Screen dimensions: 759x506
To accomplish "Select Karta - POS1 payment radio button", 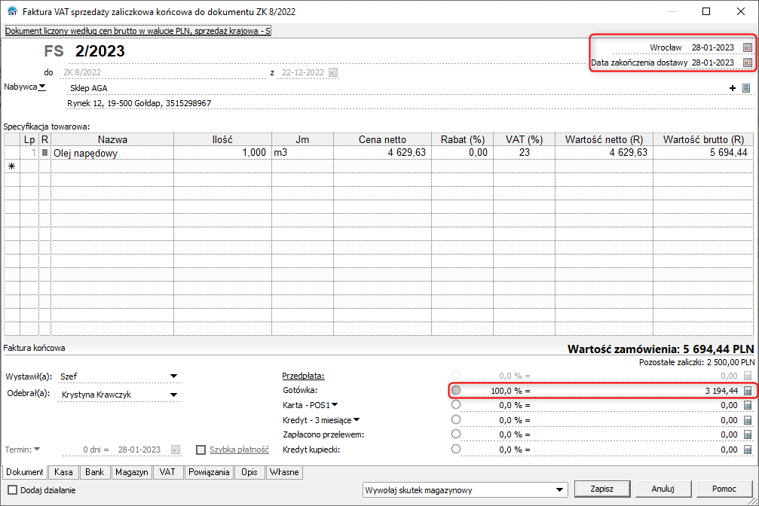I will [x=455, y=404].
